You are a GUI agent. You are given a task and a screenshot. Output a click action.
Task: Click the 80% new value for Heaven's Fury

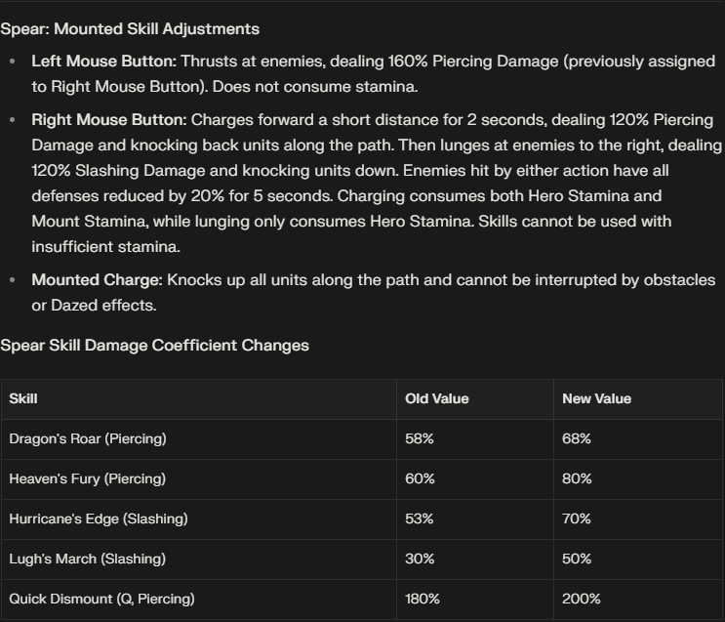(638, 479)
